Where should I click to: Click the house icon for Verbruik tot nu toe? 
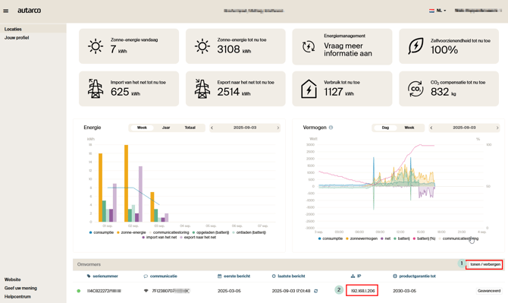[x=309, y=89]
